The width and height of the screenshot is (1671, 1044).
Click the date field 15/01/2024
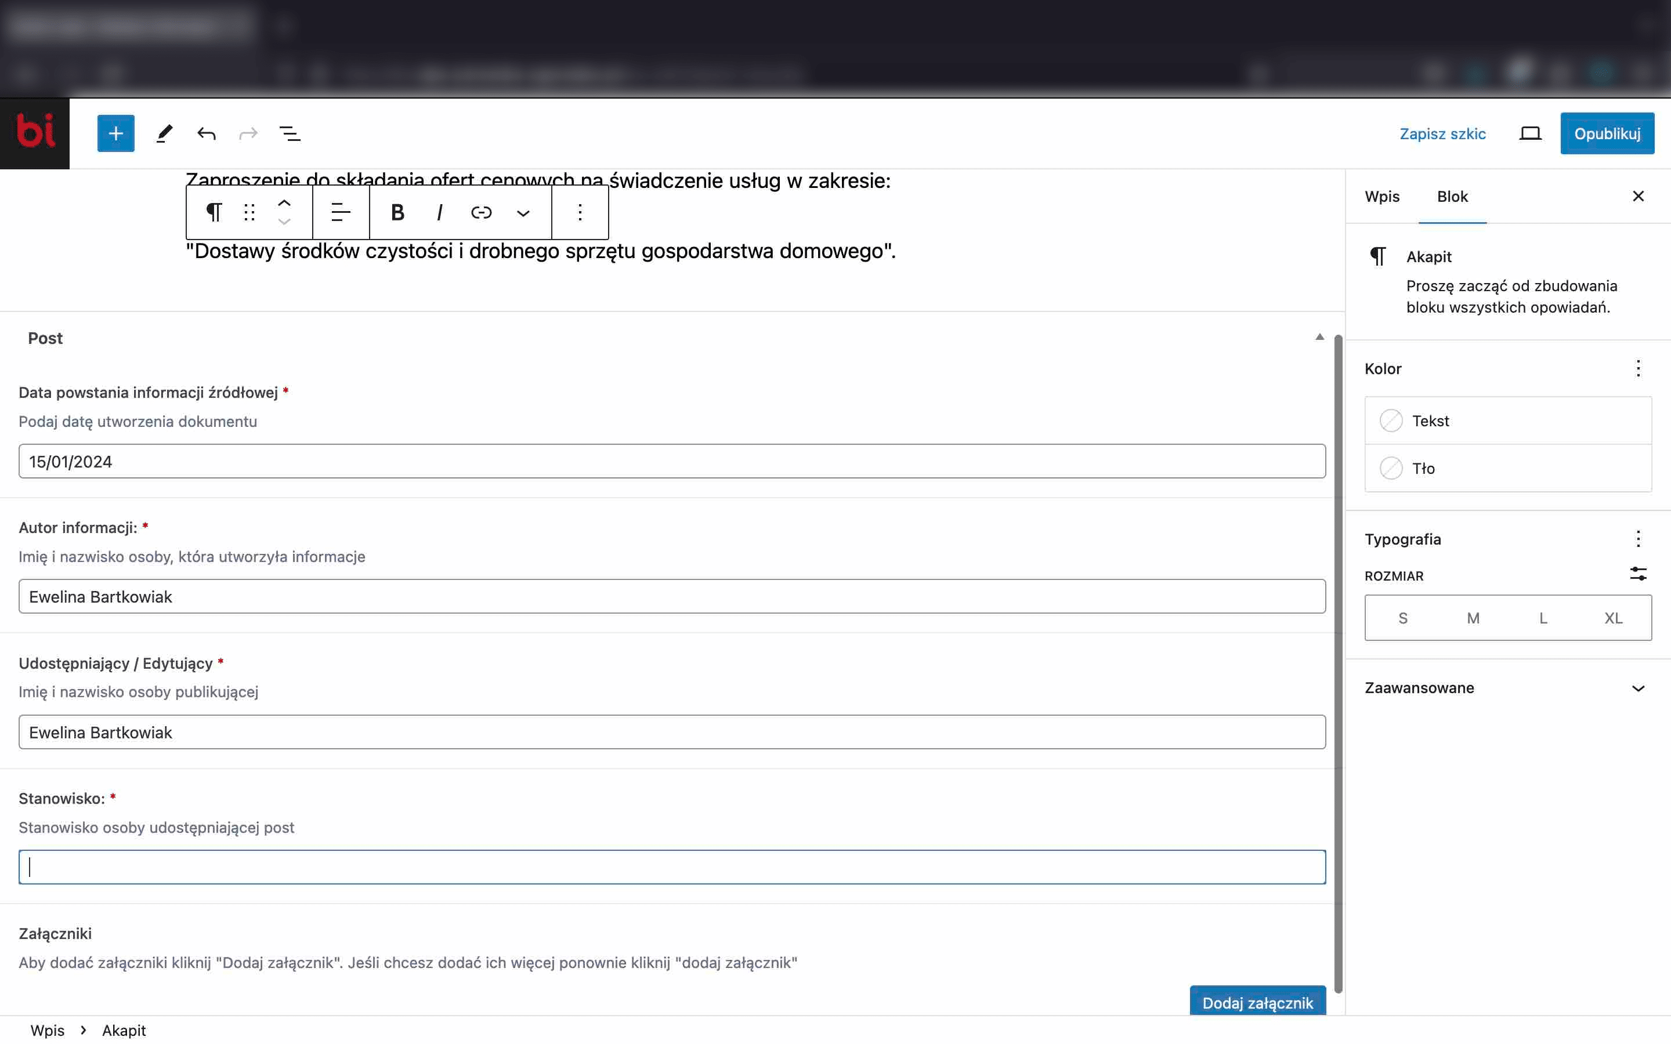(x=672, y=461)
